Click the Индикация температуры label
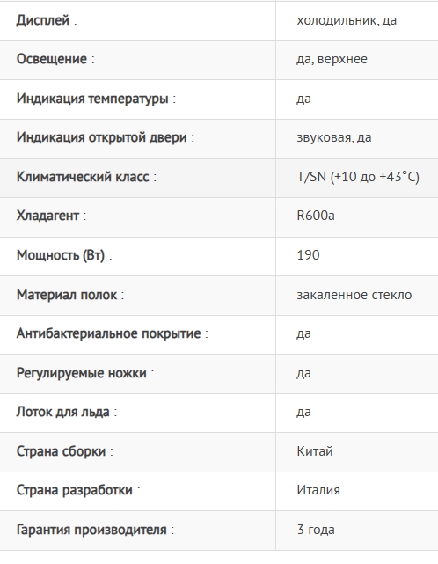 [96, 99]
